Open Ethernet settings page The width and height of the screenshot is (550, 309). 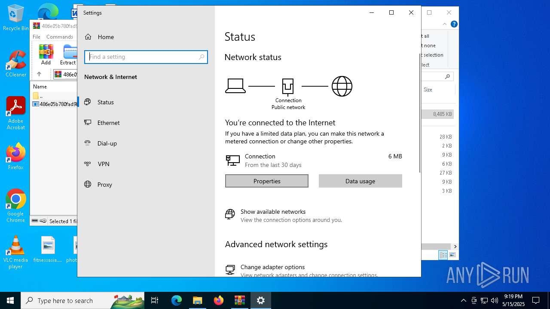(146, 123)
